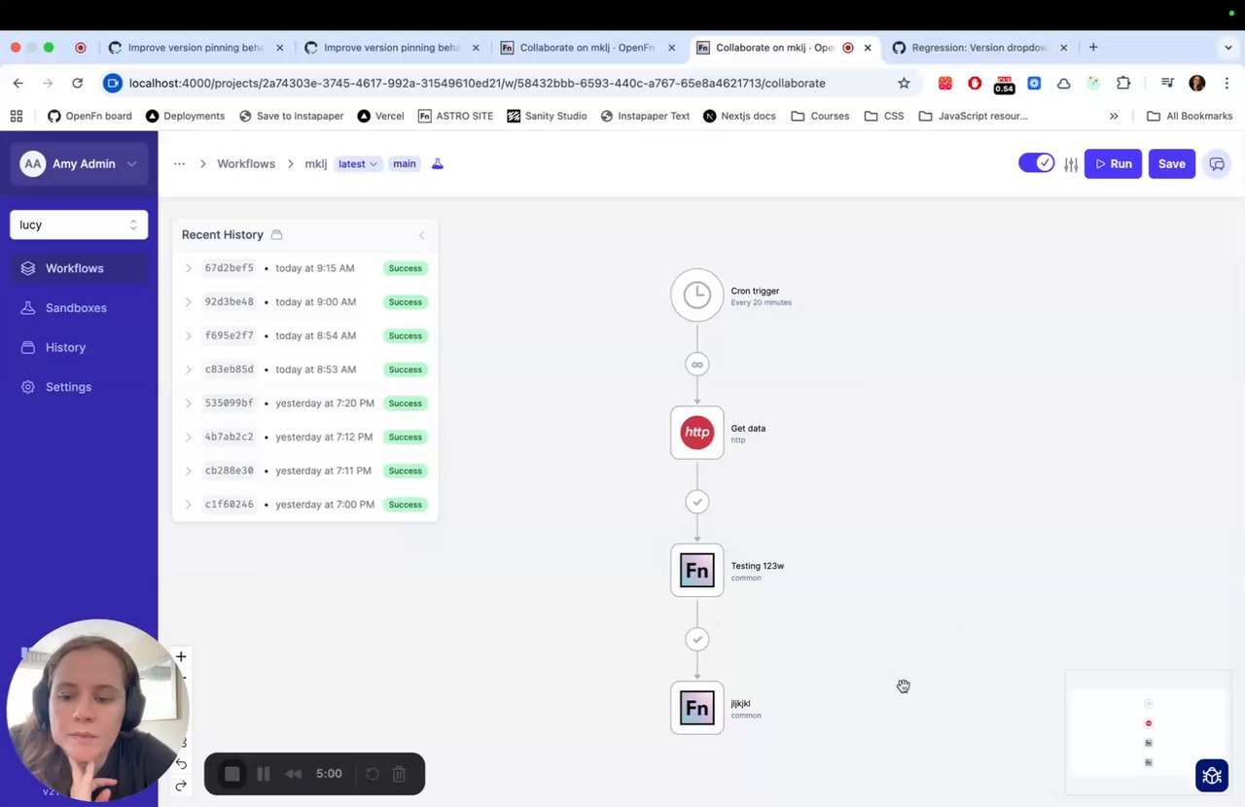Screen dimensions: 1245x807
Task: Show hidden bookmarks with the double chevron
Action: point(1114,116)
